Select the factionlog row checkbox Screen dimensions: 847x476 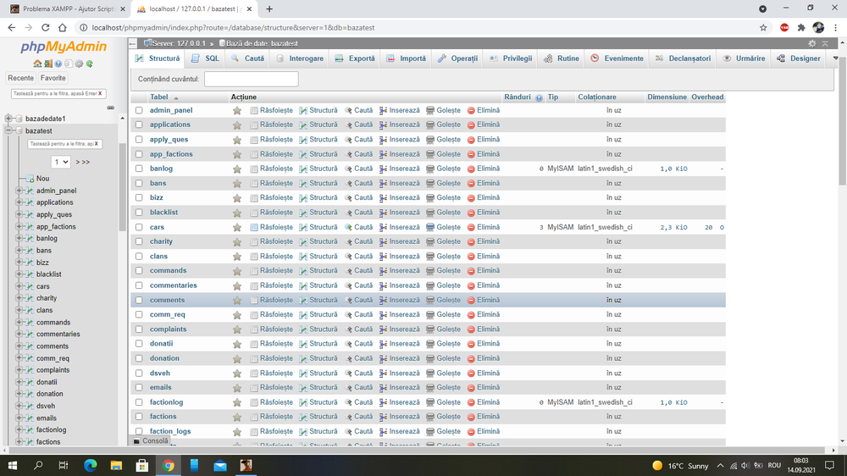139,402
